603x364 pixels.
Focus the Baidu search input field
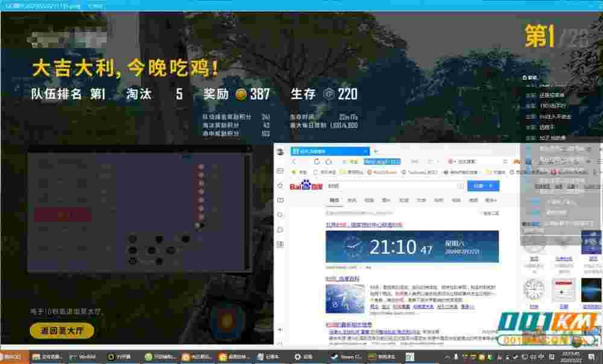pos(396,186)
